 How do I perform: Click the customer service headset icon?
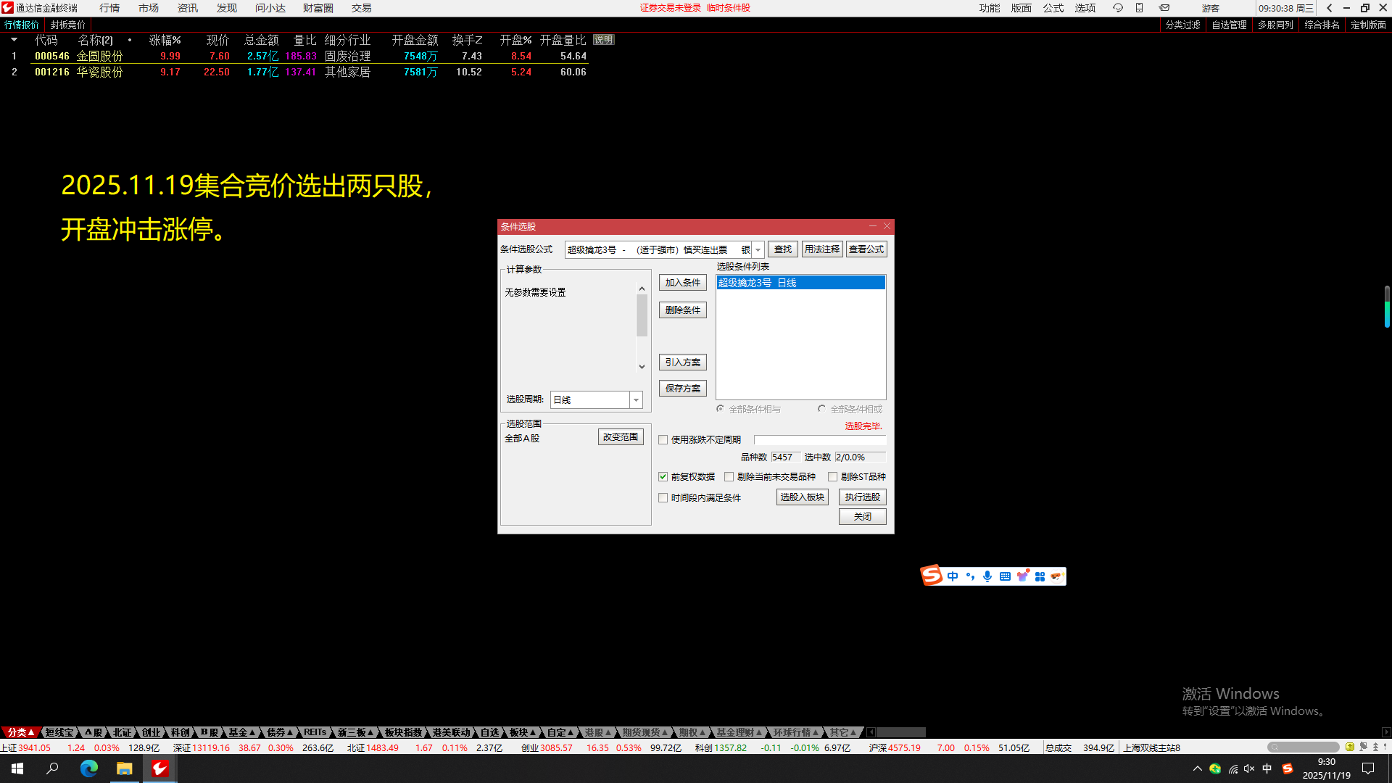click(1117, 8)
